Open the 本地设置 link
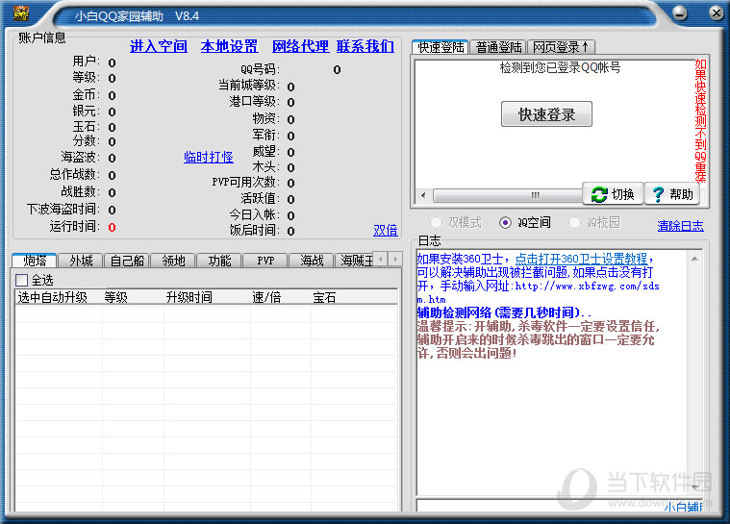This screenshot has width=730, height=524. (229, 46)
